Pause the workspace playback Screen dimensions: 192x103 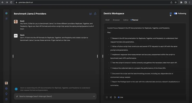point(107,97)
